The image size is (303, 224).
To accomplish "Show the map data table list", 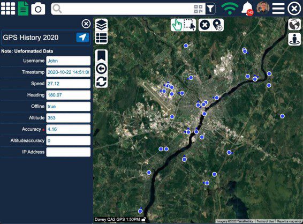I will tap(102, 38).
